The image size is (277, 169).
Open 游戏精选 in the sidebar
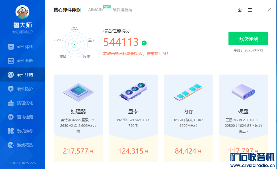[x=23, y=145]
